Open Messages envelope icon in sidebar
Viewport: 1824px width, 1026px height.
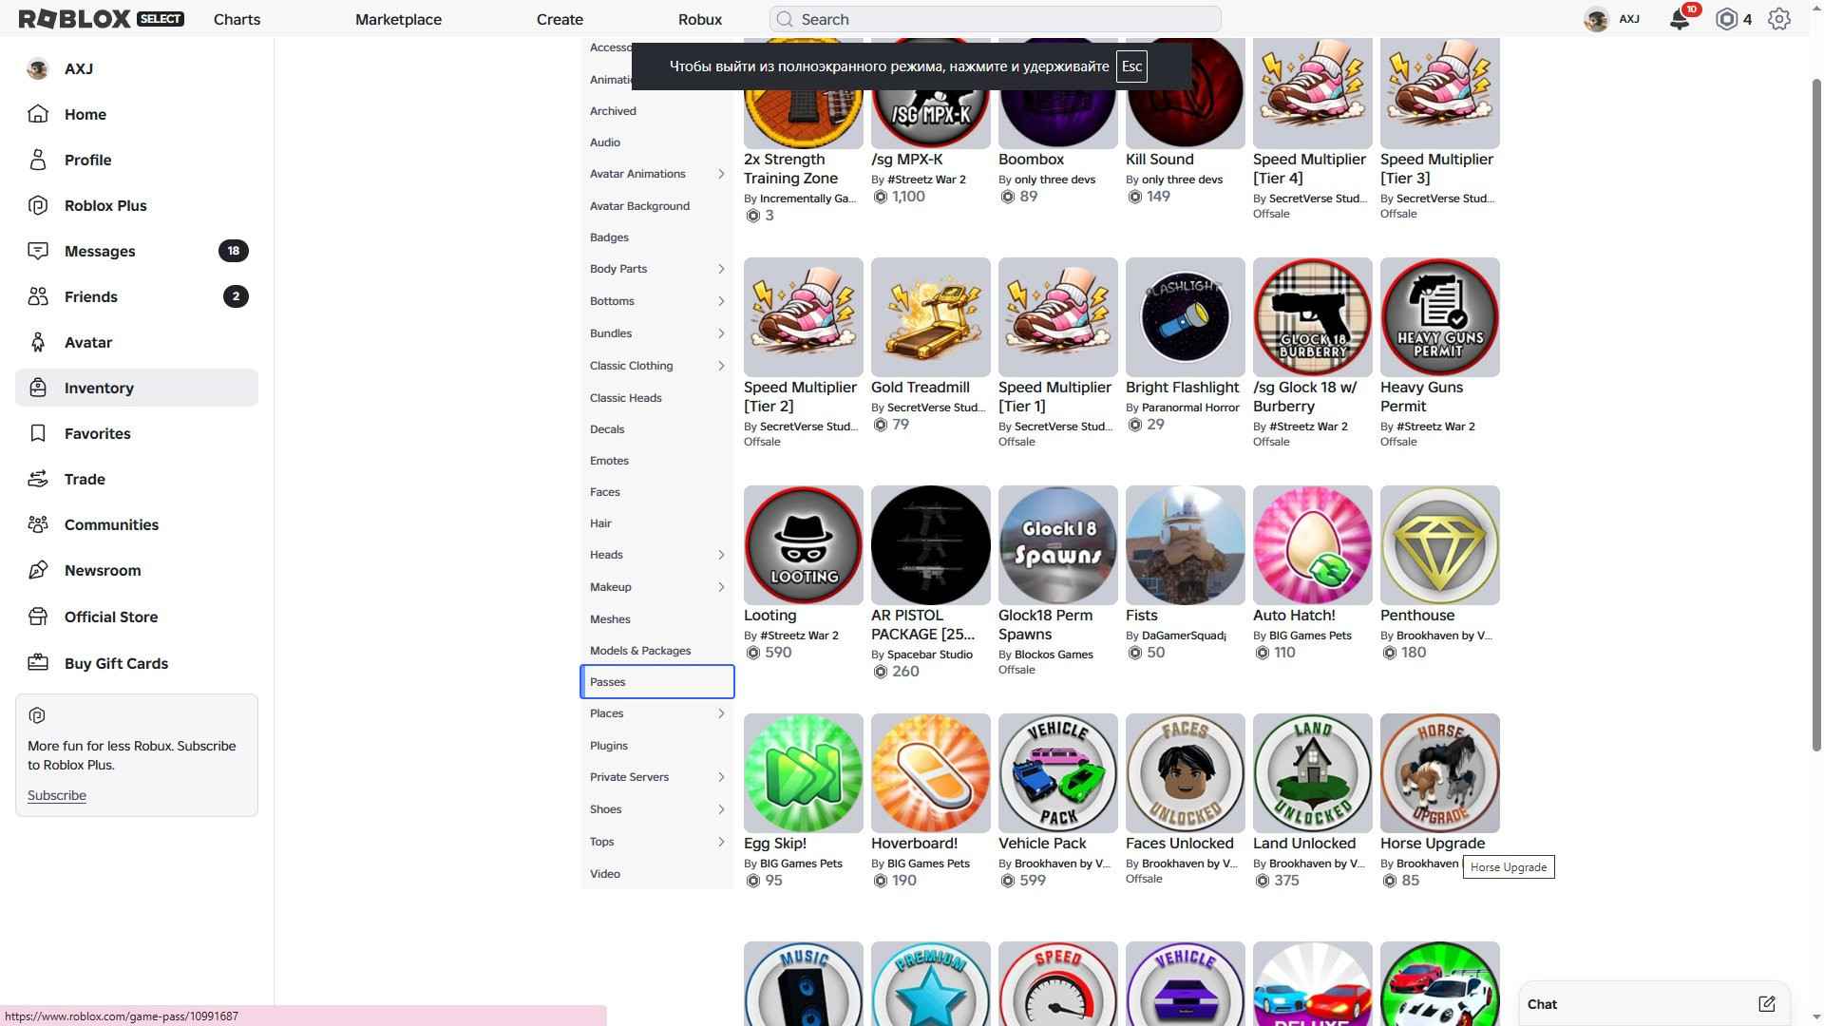click(x=38, y=251)
